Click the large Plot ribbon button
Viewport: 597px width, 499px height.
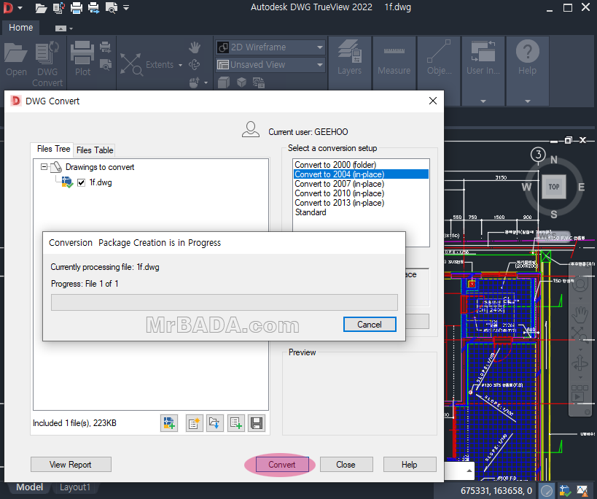click(x=82, y=58)
